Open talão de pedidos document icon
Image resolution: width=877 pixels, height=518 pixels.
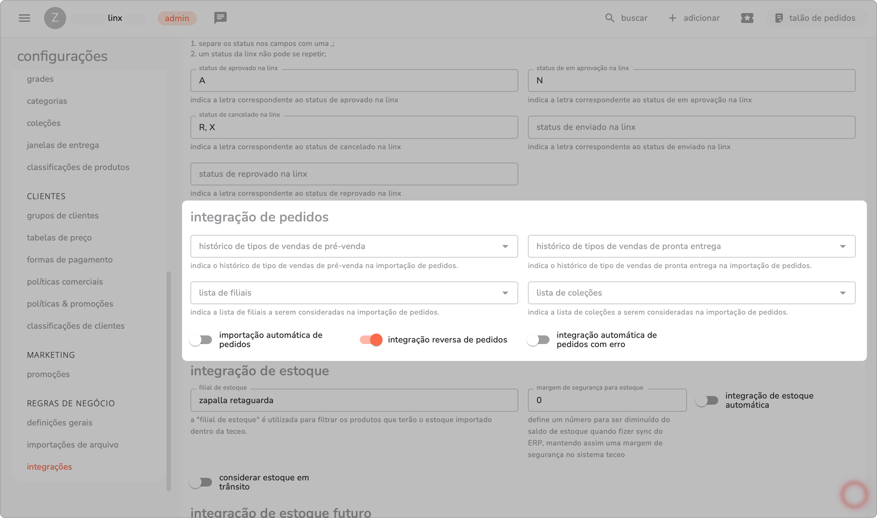[x=778, y=18]
